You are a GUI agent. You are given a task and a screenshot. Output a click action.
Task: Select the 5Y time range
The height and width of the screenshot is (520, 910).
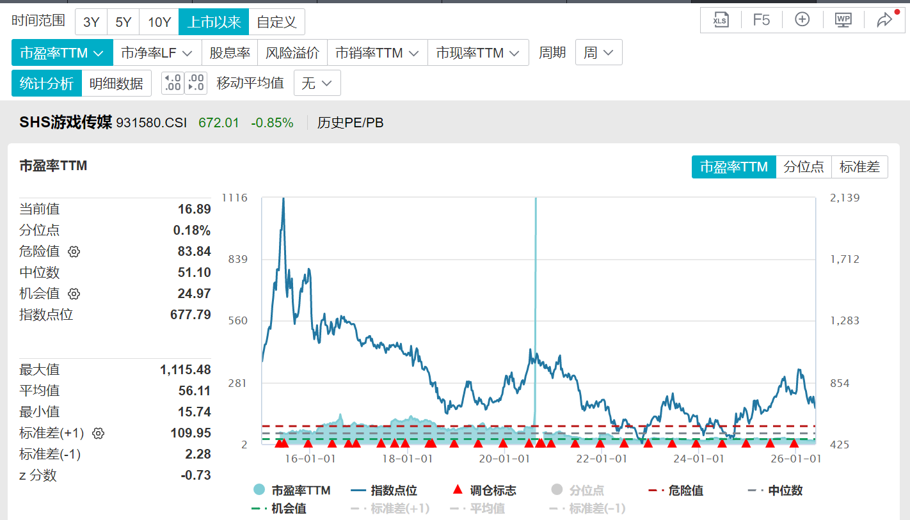pyautogui.click(x=124, y=22)
